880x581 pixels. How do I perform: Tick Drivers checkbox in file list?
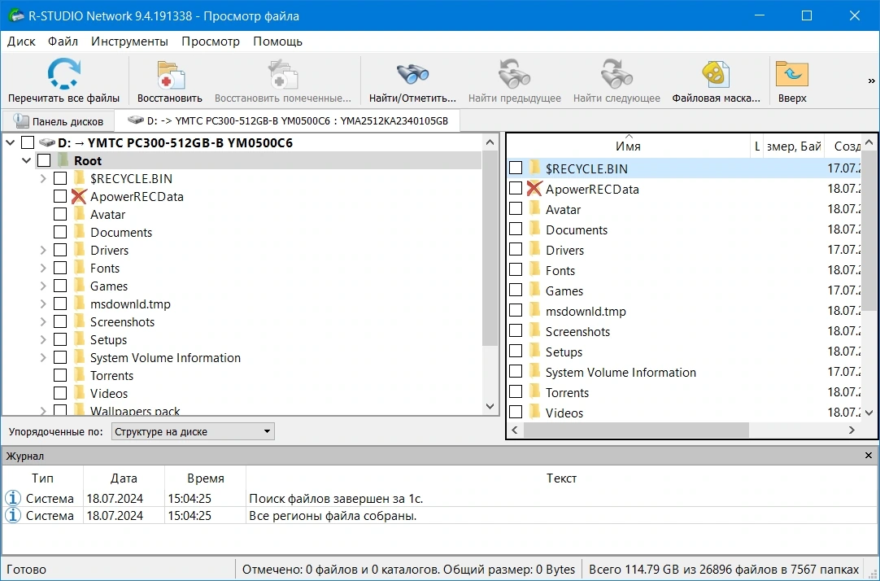pyautogui.click(x=515, y=250)
